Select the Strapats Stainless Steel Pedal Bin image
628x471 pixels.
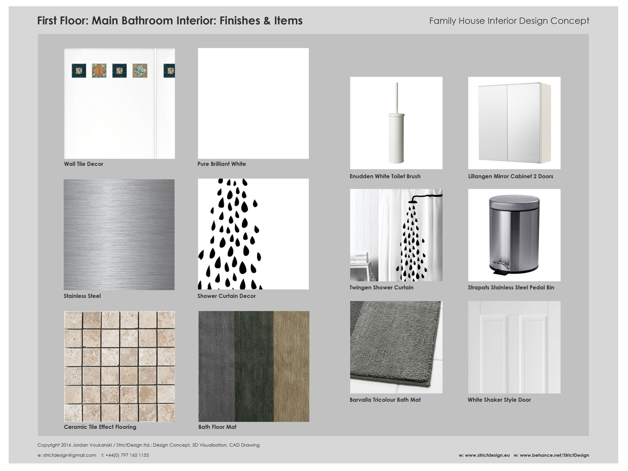click(514, 235)
